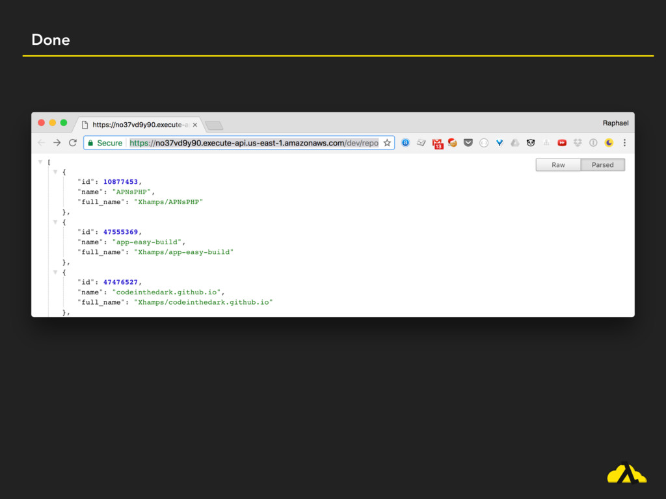
Task: Click the round grey brackets extension icon
Action: (x=484, y=143)
